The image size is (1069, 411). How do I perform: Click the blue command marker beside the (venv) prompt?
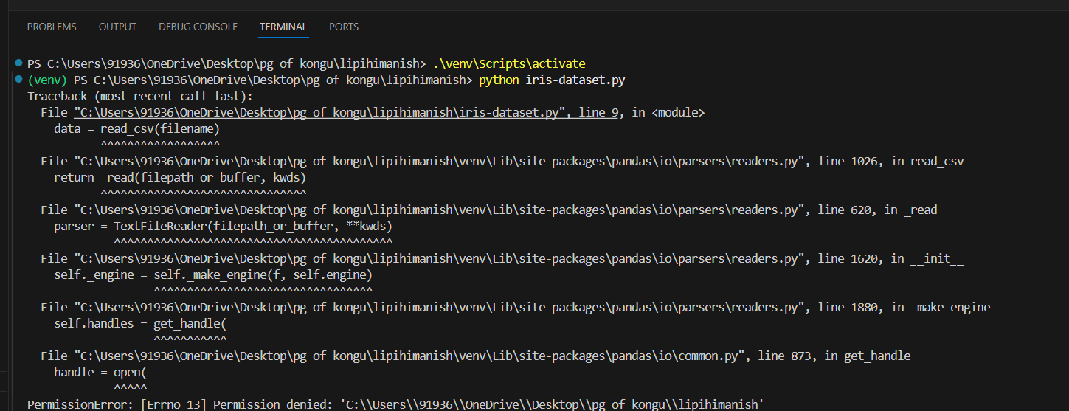click(18, 80)
